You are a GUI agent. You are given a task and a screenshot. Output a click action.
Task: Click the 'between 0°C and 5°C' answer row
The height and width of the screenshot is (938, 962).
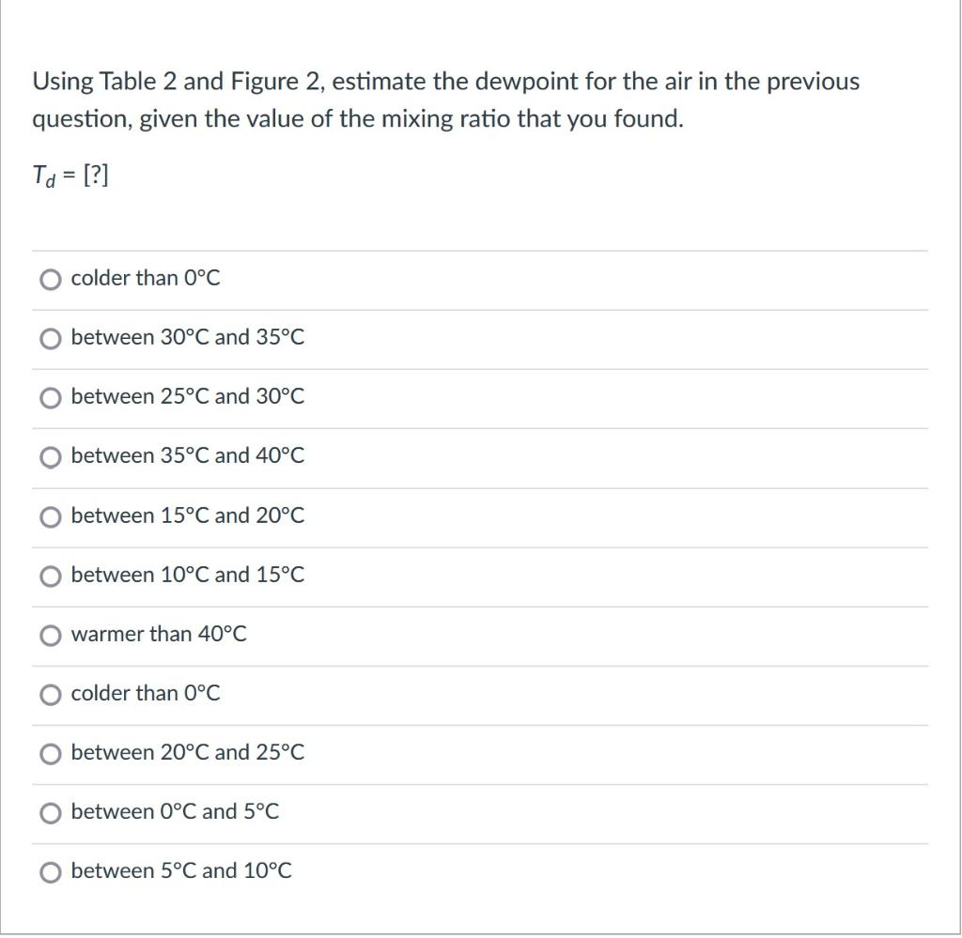pyautogui.click(x=175, y=812)
